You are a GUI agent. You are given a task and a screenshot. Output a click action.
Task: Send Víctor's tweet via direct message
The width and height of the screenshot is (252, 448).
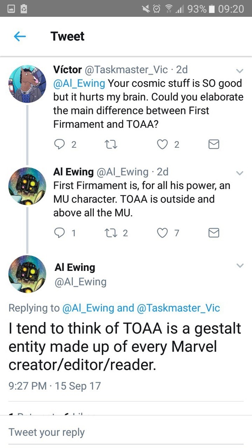coord(213,144)
